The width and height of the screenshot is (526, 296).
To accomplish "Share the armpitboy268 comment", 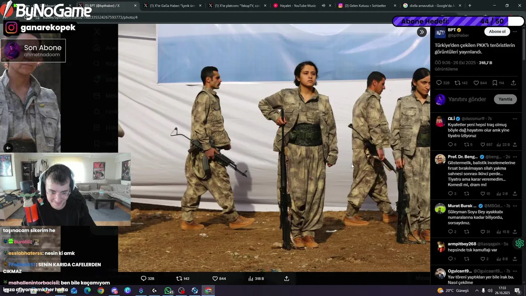I will tap(514, 259).
